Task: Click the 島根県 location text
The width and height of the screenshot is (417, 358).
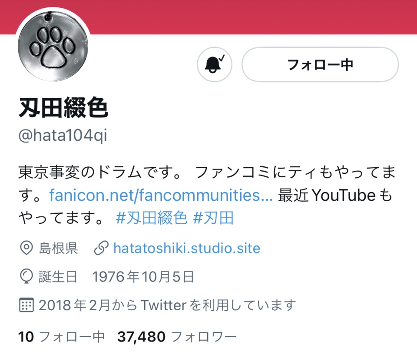Action: [x=59, y=249]
